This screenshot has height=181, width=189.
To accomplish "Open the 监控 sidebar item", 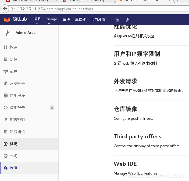I will (29, 59).
